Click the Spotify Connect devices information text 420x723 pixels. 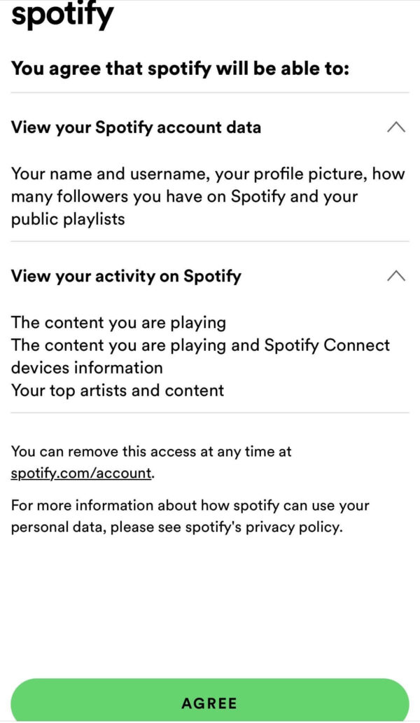[199, 356]
